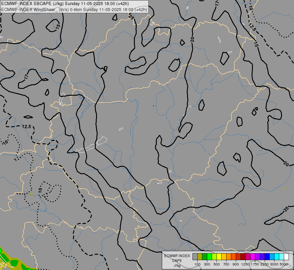Select the pale cyan legend swatch

[281, 256]
